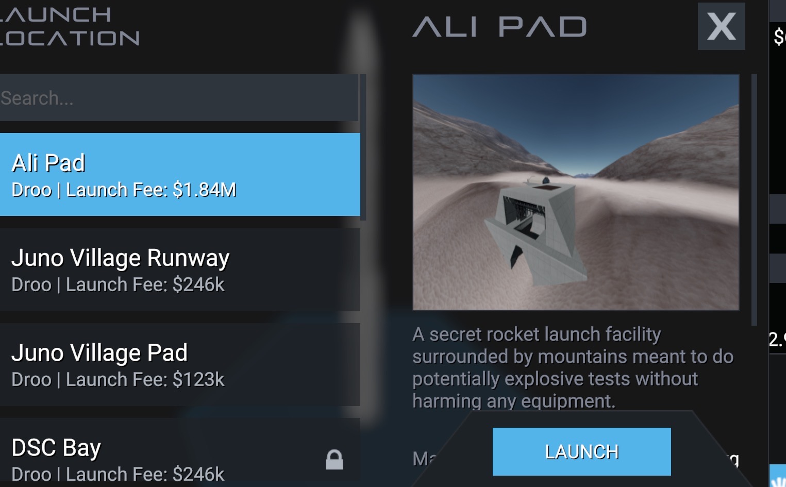Image resolution: width=786 pixels, height=487 pixels.
Task: Click the ALI PAD panel title
Action: 499,27
